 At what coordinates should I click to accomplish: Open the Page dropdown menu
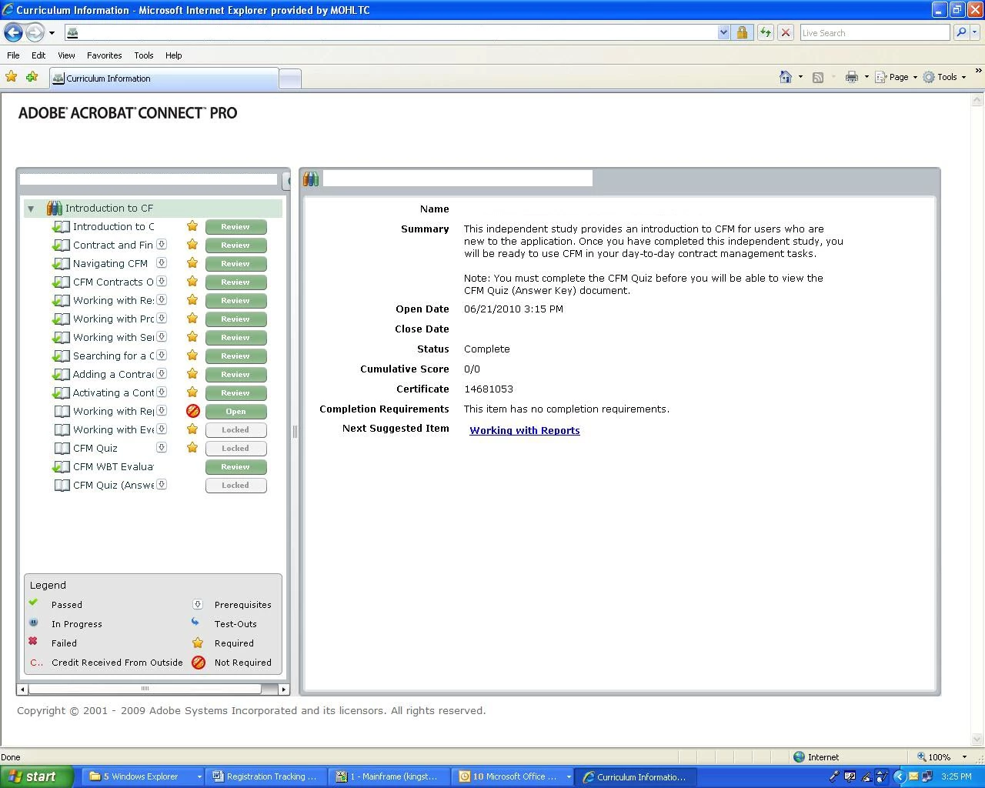[897, 77]
